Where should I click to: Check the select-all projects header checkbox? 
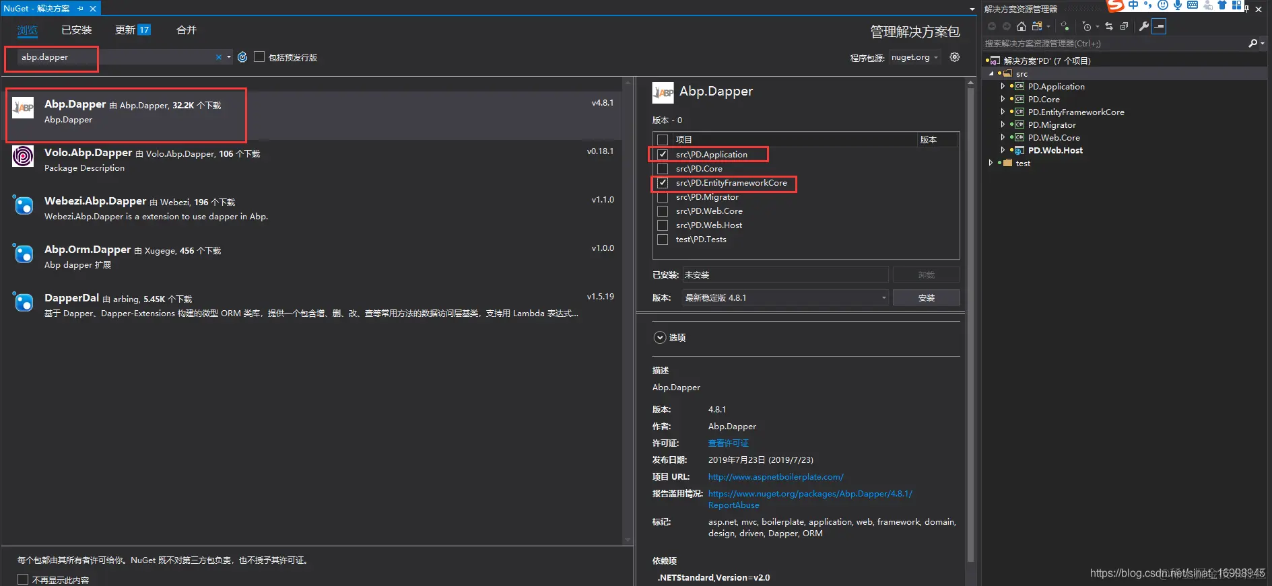click(x=663, y=140)
